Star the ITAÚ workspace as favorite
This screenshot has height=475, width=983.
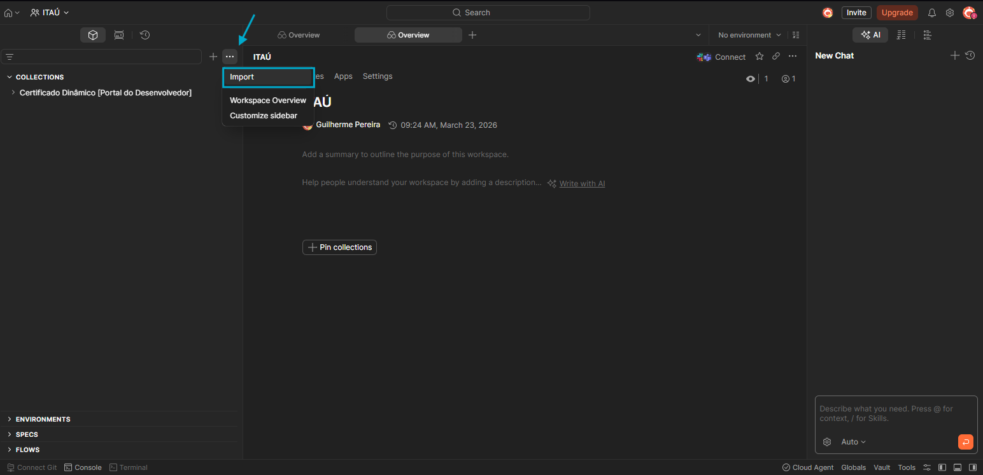(x=759, y=57)
